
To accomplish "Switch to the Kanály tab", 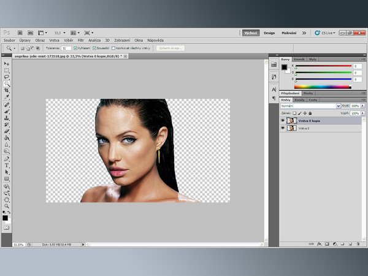I will tap(300, 99).
